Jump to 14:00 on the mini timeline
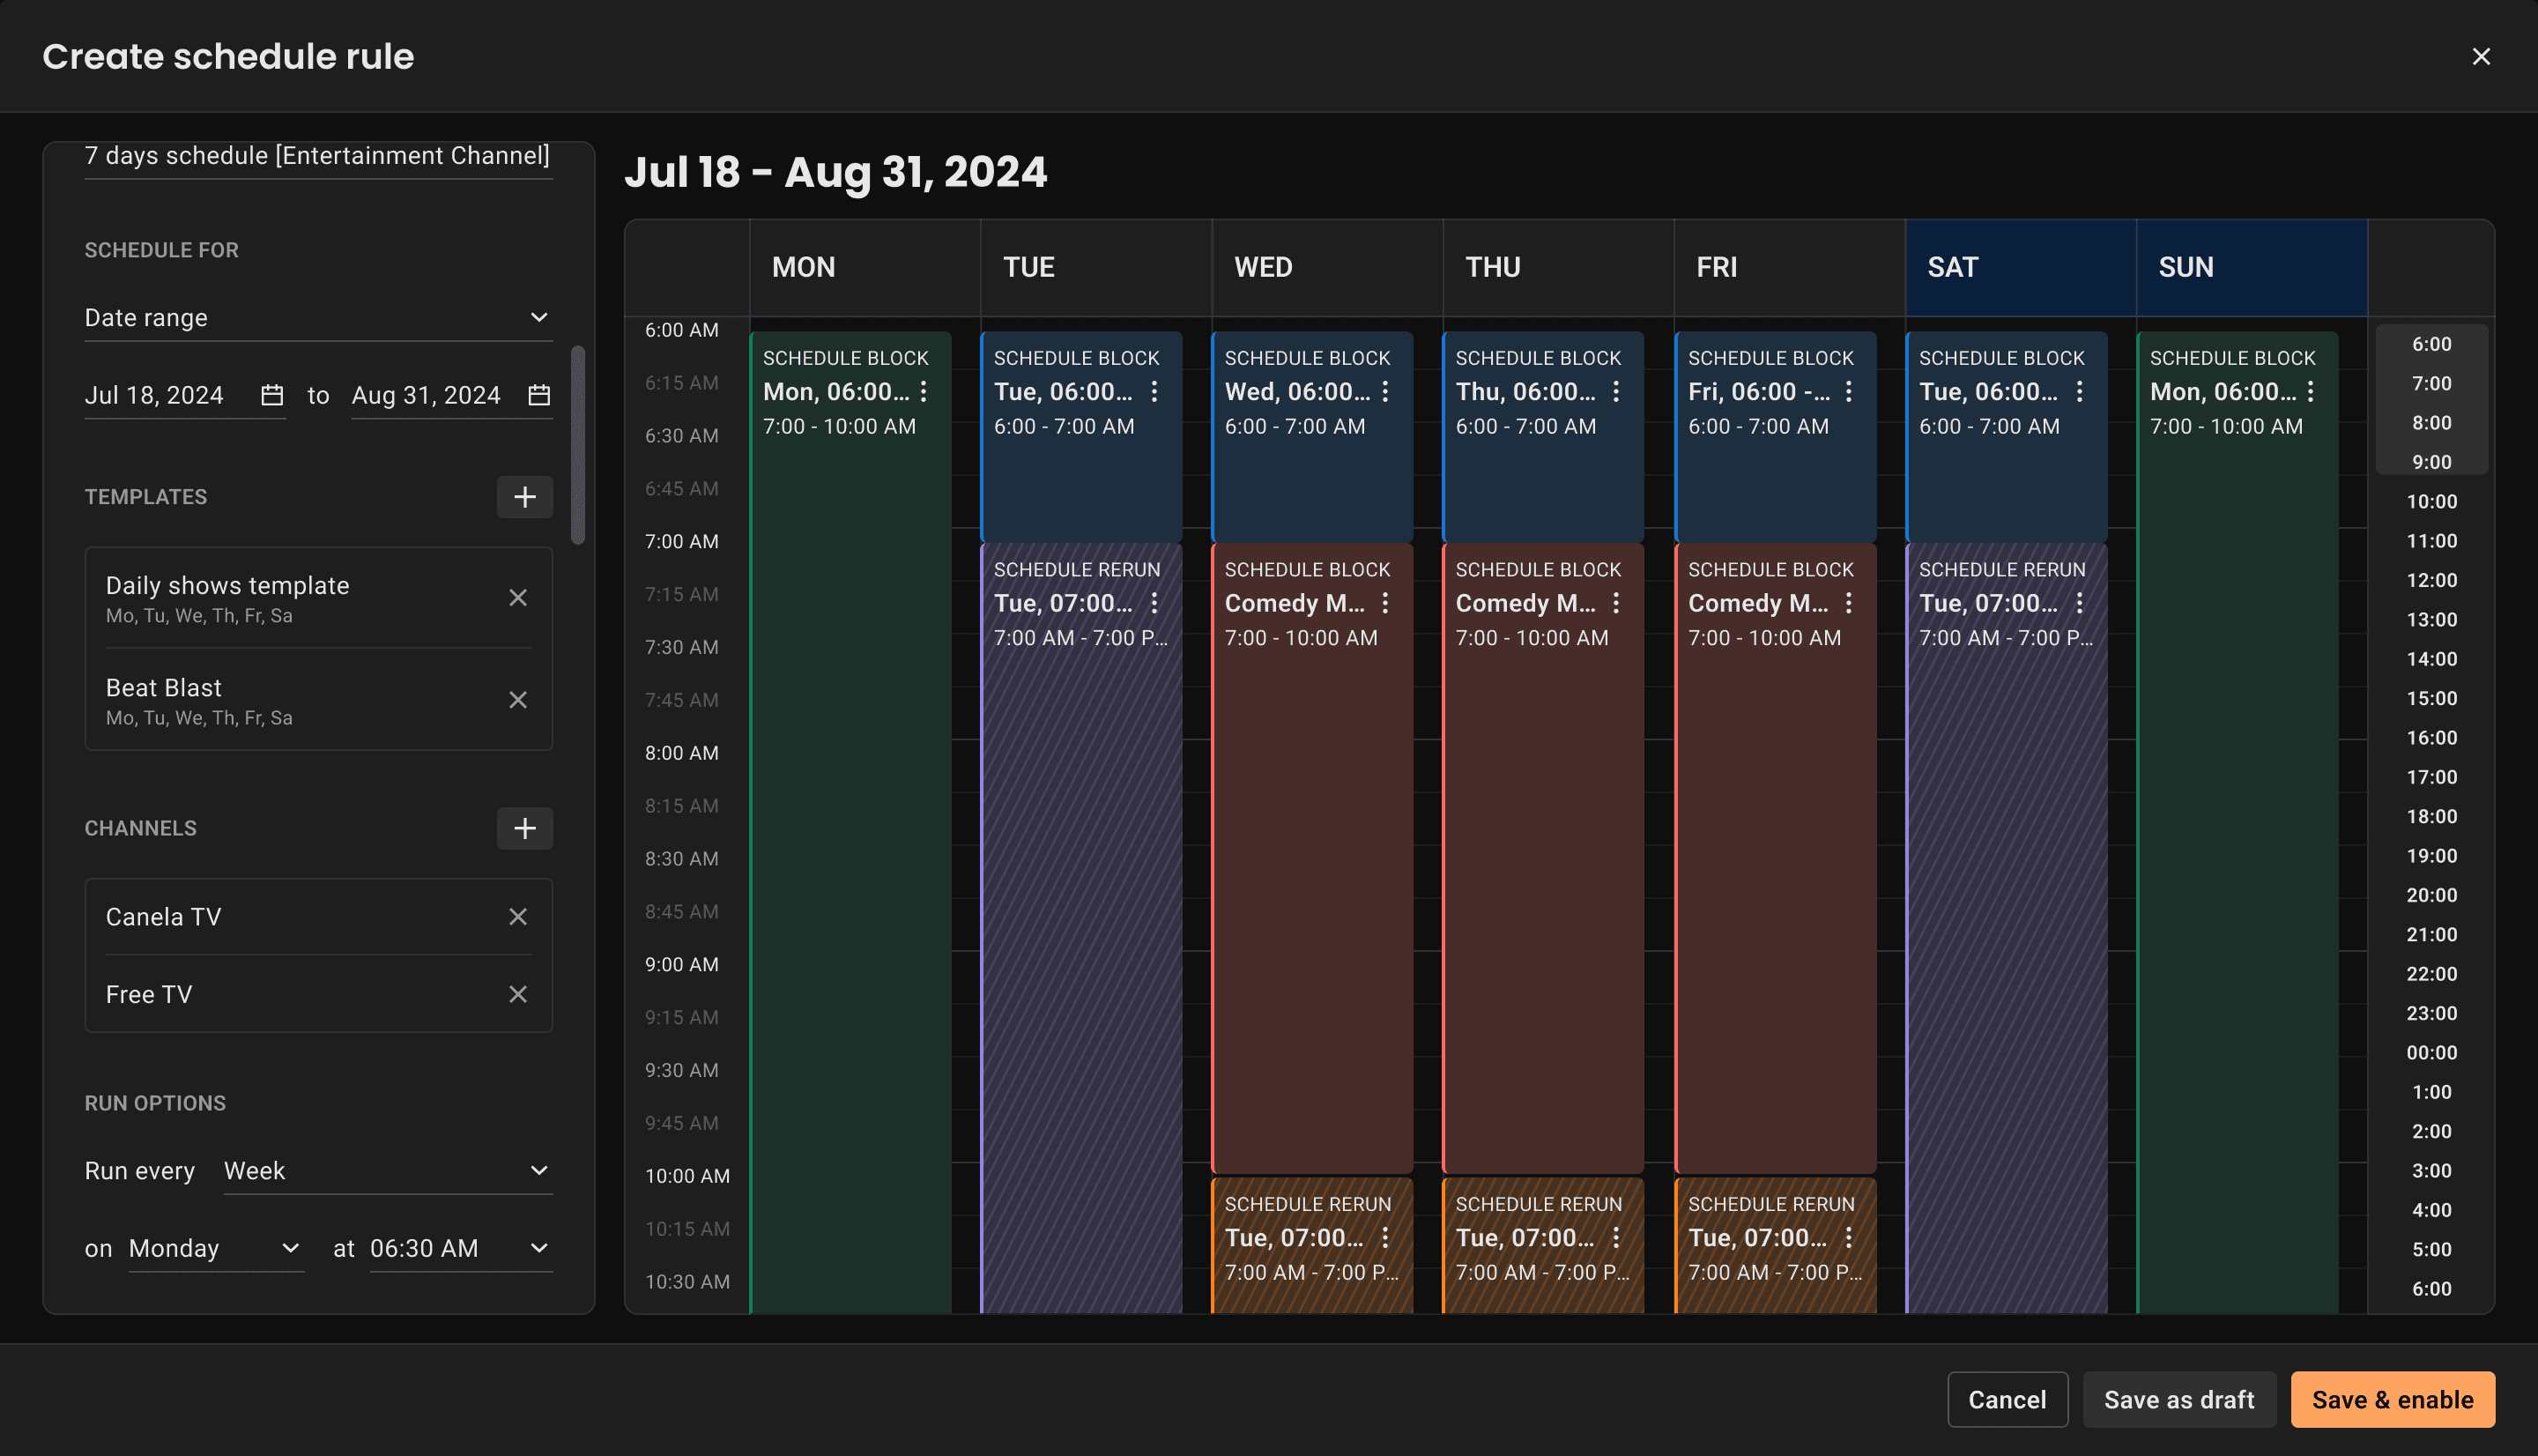 coord(2431,659)
